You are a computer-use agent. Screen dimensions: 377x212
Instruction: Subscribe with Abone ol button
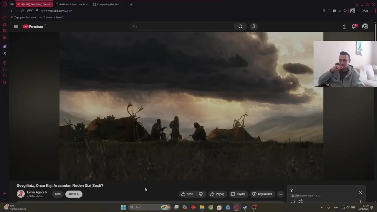[x=74, y=194]
